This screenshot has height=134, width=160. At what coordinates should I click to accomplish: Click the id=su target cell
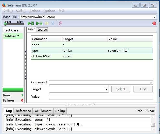(67, 56)
